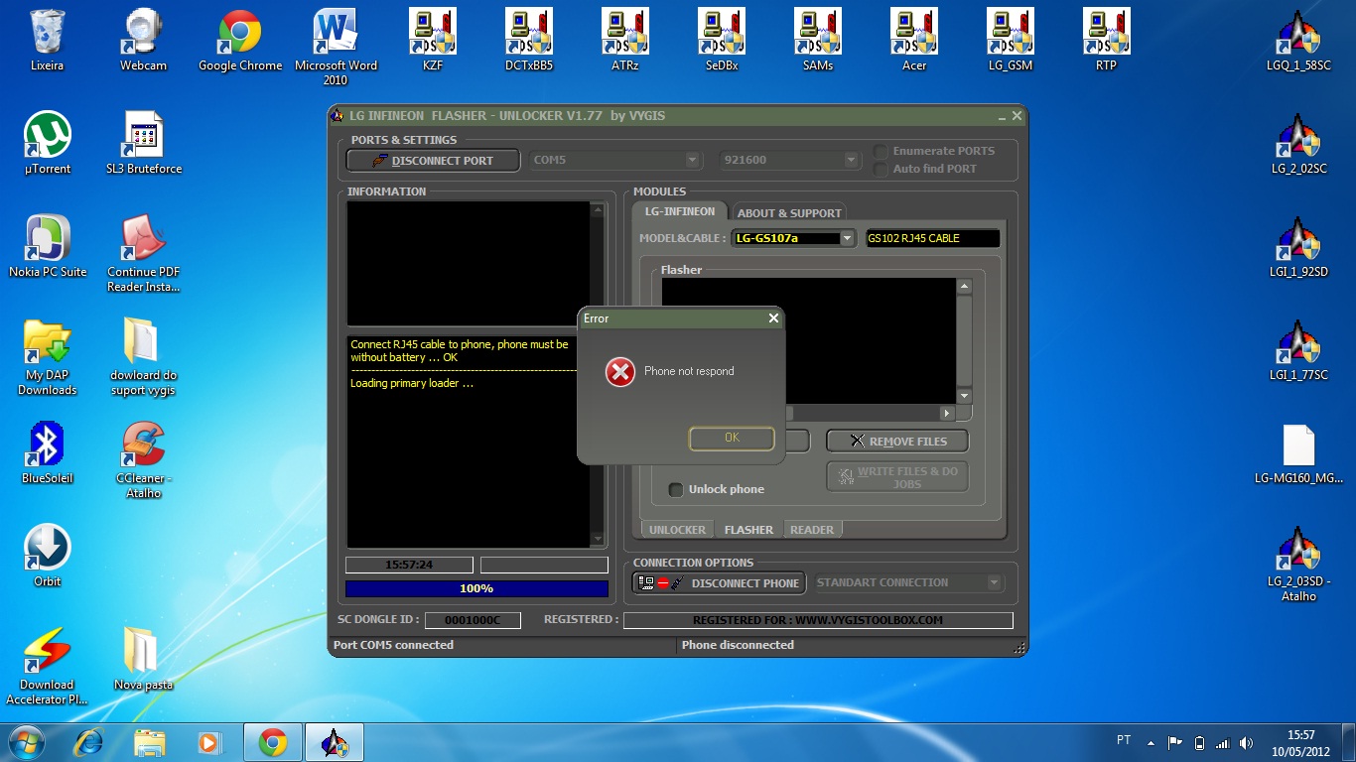Open the DCTxBB5 desktop shortcut
The height and width of the screenshot is (762, 1356).
point(529,40)
